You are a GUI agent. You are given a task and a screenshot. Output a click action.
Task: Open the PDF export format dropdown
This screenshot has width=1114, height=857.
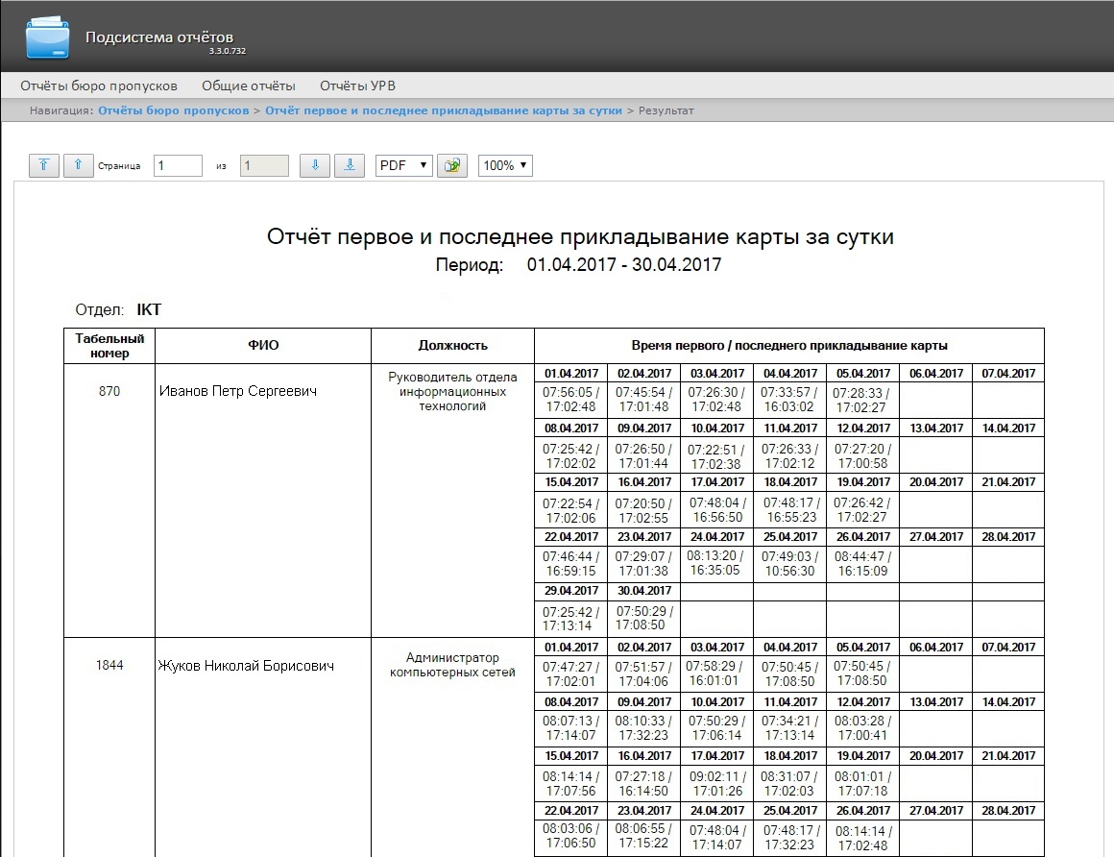(x=403, y=165)
